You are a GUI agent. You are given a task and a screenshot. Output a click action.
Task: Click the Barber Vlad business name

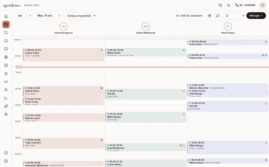point(32,5)
